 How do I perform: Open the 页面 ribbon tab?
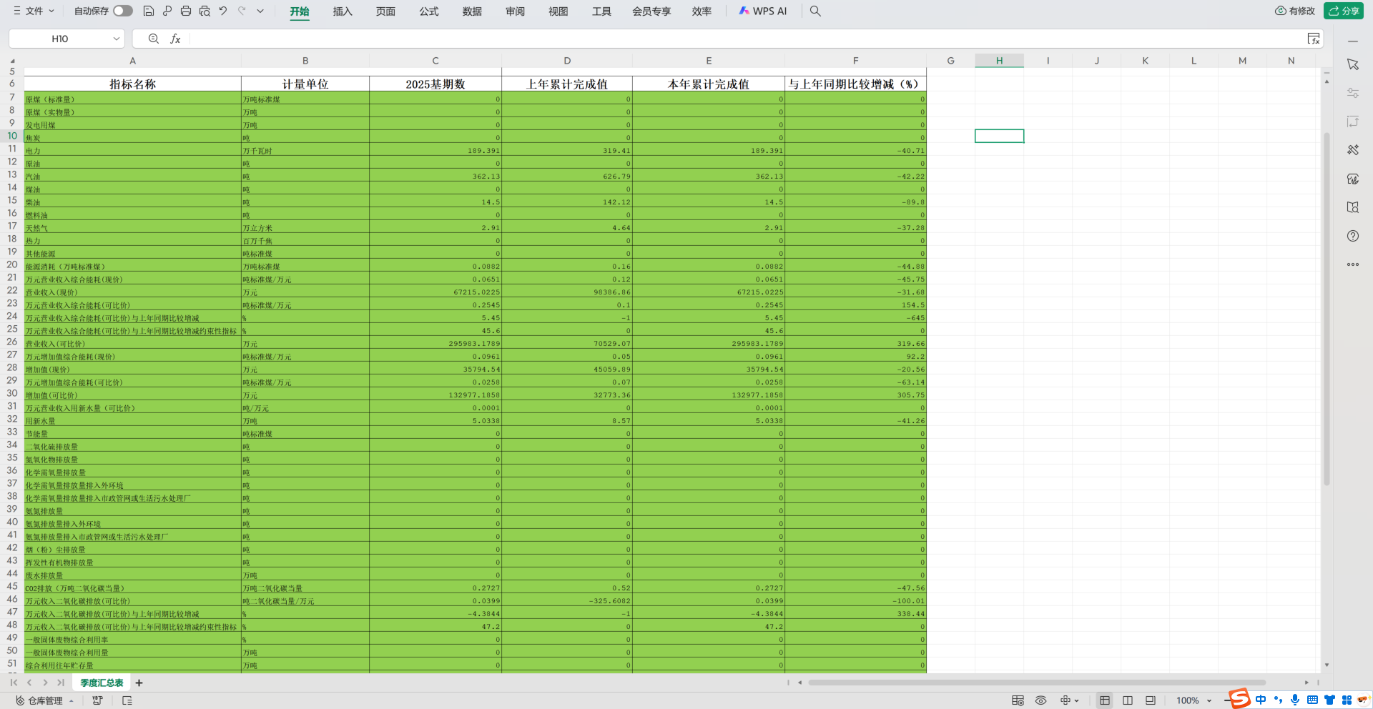[x=385, y=11]
